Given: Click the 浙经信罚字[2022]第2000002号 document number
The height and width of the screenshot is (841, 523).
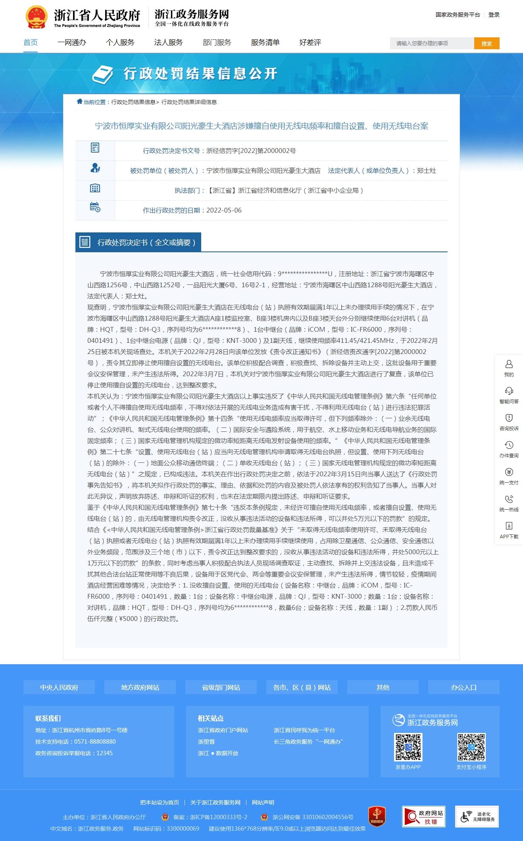Looking at the screenshot, I should 251,151.
